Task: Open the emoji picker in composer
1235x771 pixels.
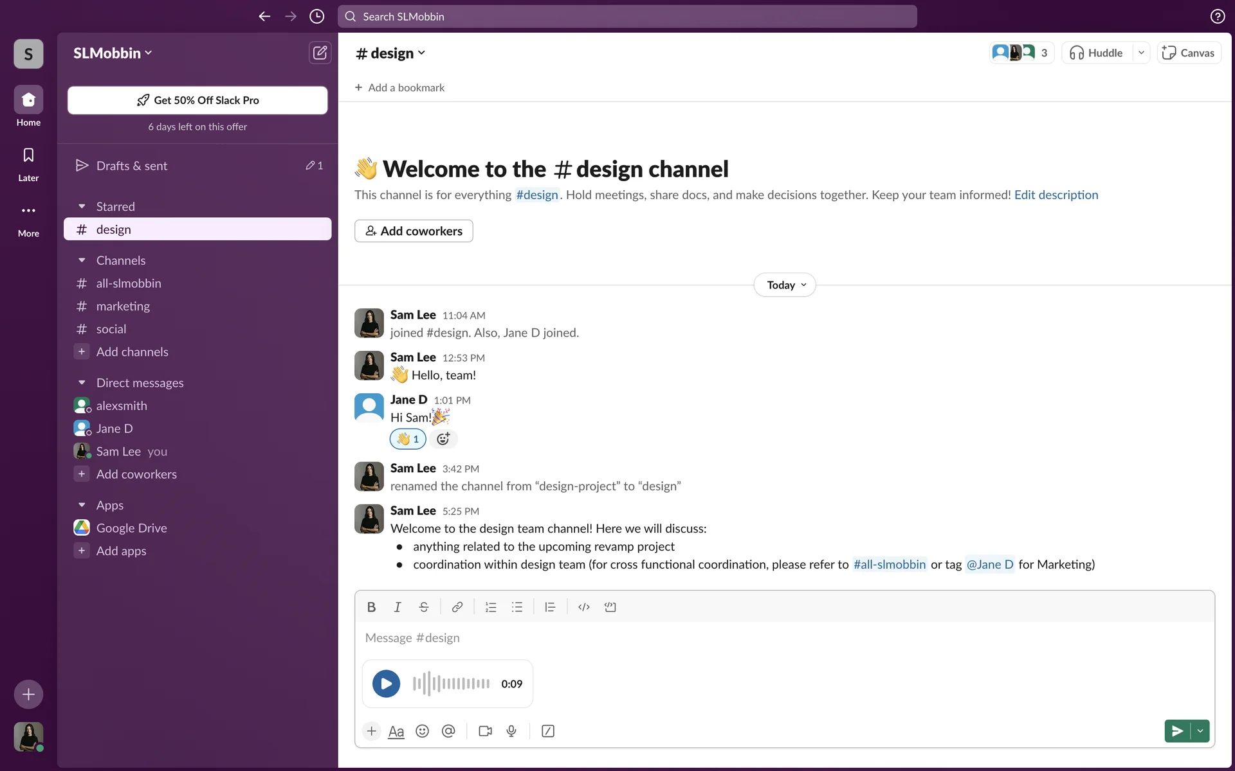Action: pos(422,731)
